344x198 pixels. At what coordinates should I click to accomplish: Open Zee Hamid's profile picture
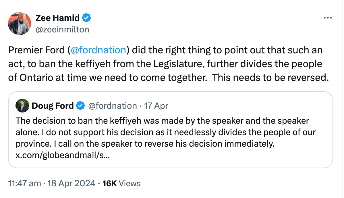[20, 24]
